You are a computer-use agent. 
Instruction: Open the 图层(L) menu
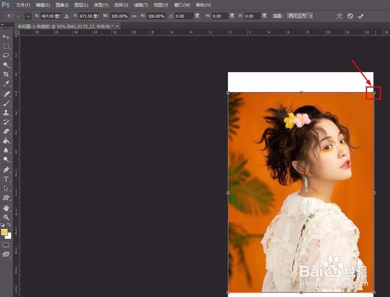82,5
